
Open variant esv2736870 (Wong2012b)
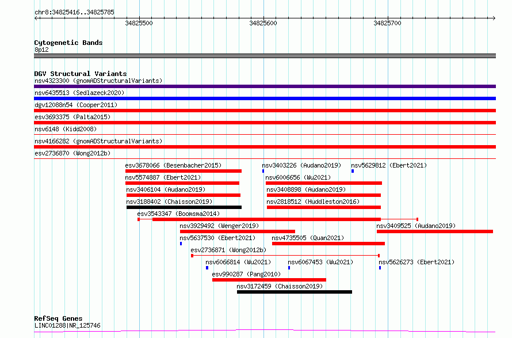[72, 153]
